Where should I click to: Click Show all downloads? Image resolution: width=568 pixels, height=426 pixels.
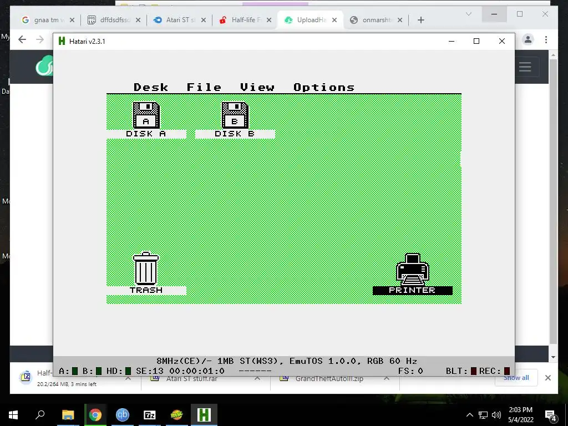(x=516, y=378)
